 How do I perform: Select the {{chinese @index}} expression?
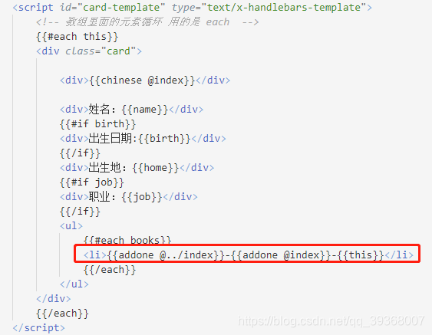(x=142, y=80)
